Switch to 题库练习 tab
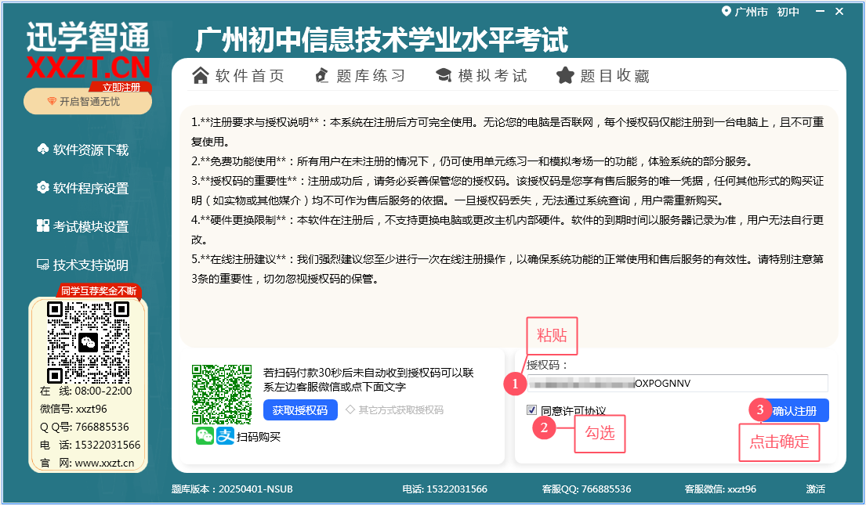The height and width of the screenshot is (505, 866). tap(360, 76)
